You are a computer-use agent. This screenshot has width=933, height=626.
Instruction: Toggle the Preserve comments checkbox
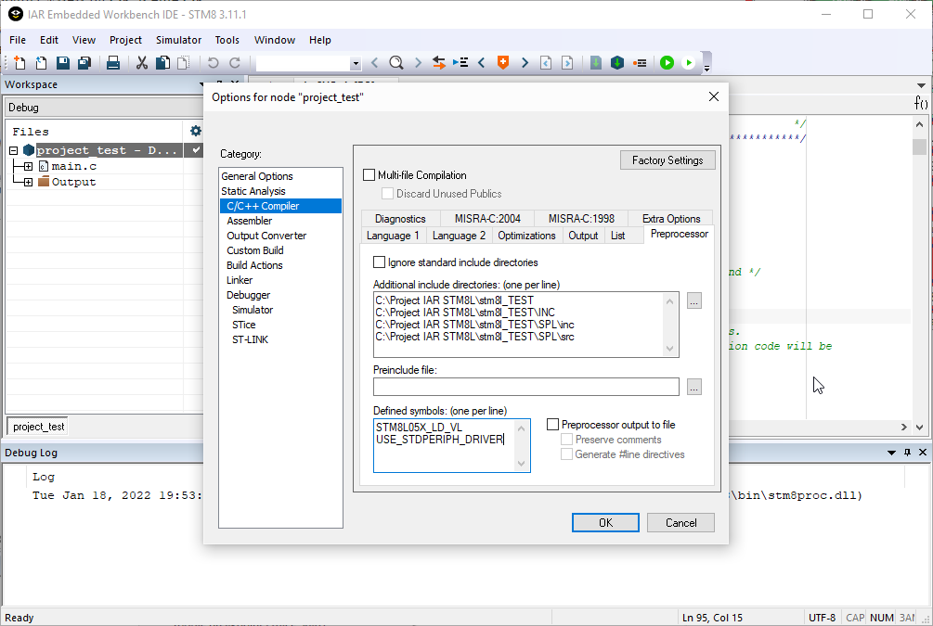(567, 440)
